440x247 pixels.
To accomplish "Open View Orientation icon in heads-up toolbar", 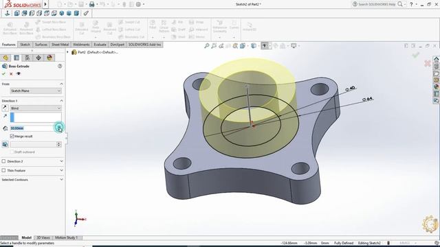I will (x=243, y=46).
